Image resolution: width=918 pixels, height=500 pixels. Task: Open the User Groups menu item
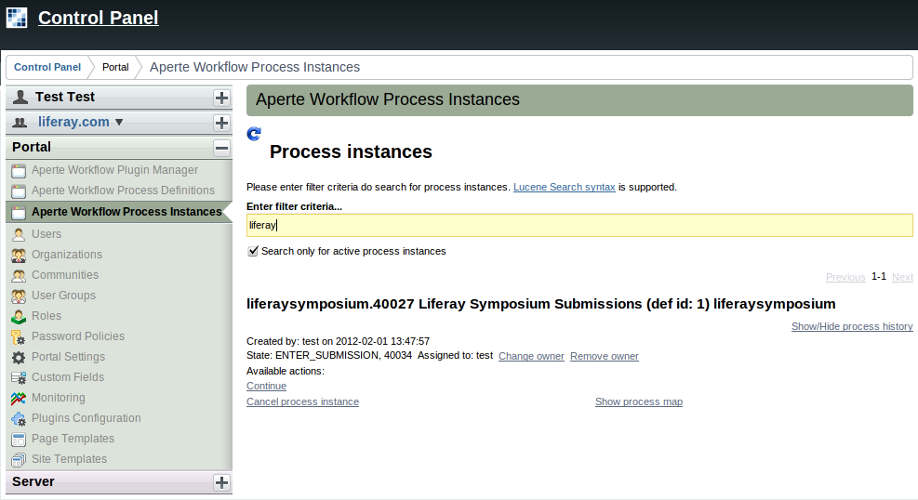[x=64, y=296]
